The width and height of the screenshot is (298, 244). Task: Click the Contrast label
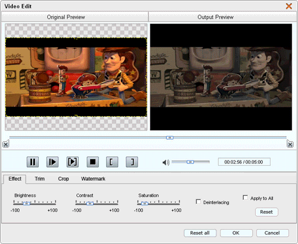pos(85,196)
